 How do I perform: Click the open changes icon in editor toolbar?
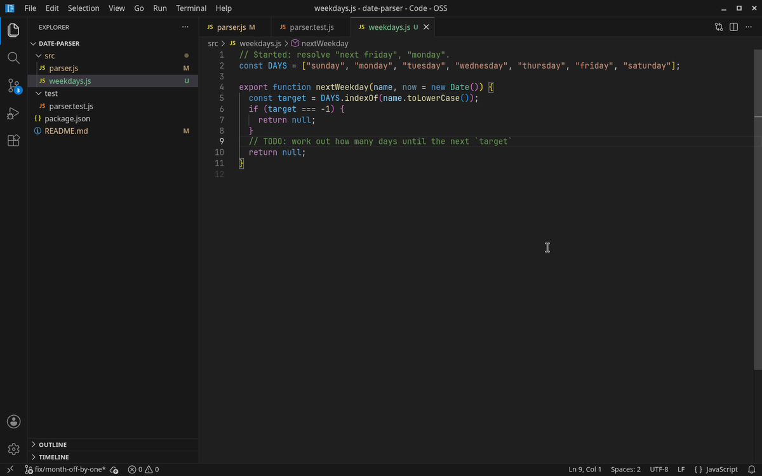pyautogui.click(x=719, y=27)
